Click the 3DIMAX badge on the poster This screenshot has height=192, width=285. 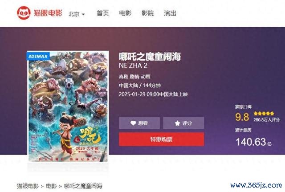[38, 56]
